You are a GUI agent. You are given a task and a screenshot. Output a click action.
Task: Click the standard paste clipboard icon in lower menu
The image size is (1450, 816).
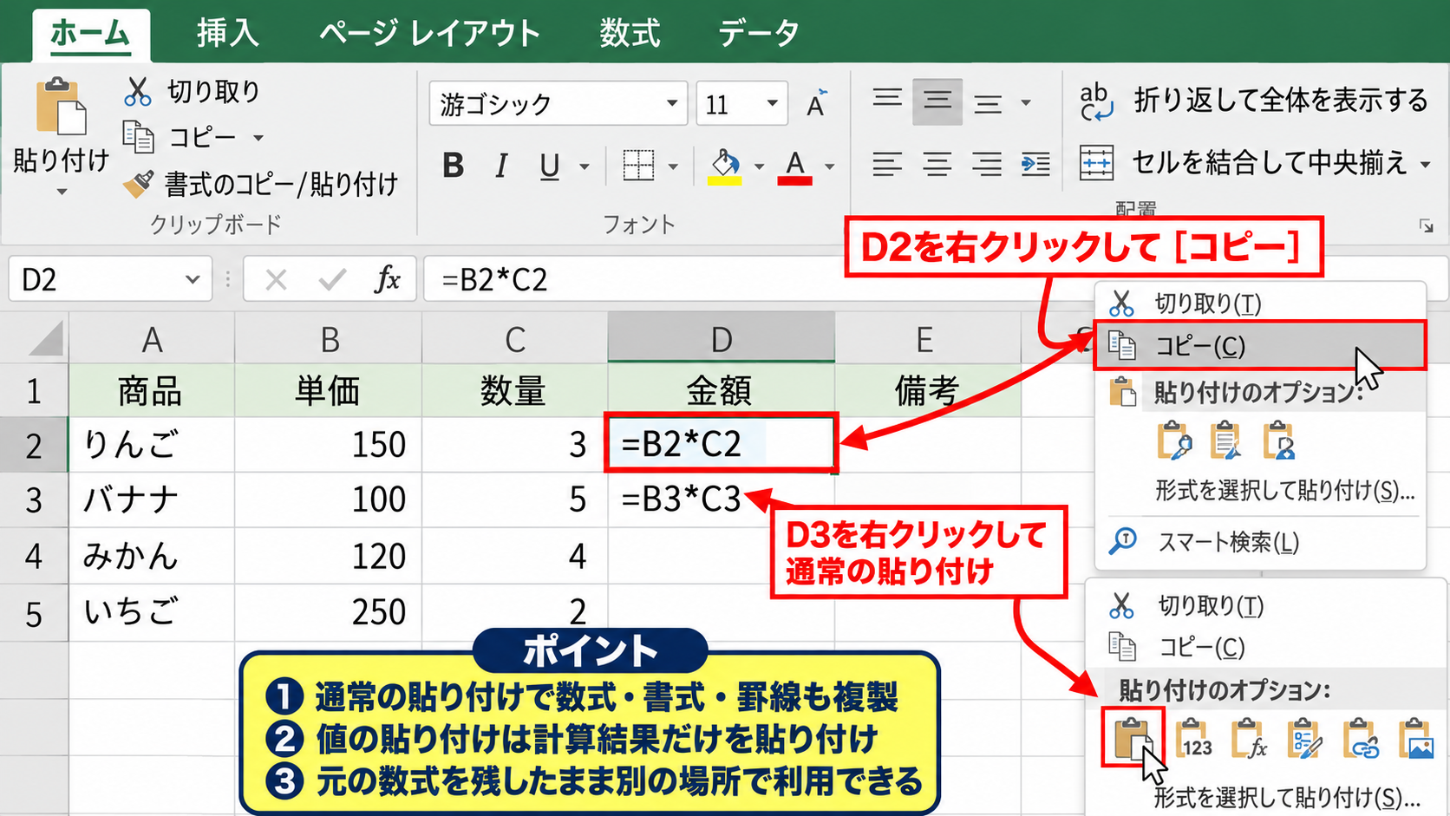1133,738
